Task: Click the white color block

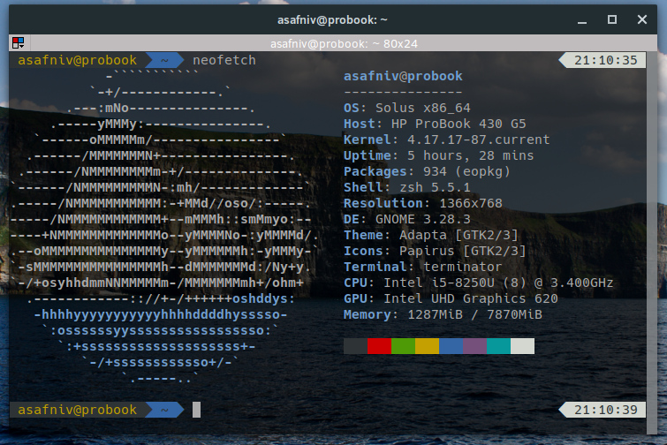Action: pos(522,346)
